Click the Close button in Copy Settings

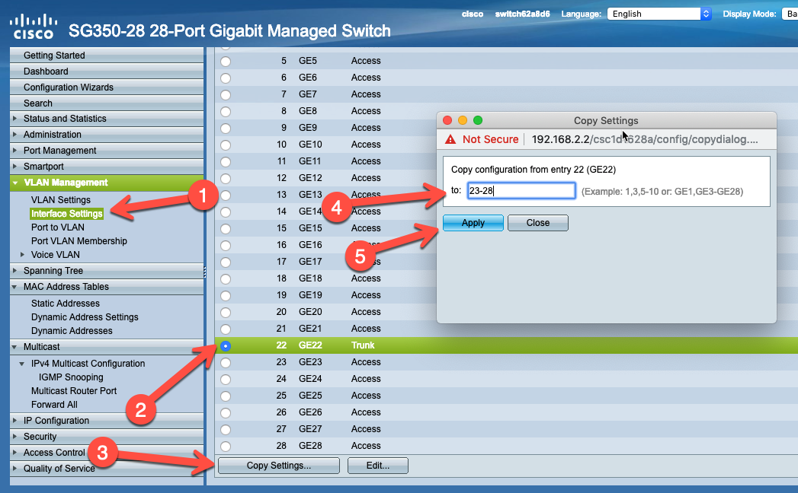coord(538,223)
